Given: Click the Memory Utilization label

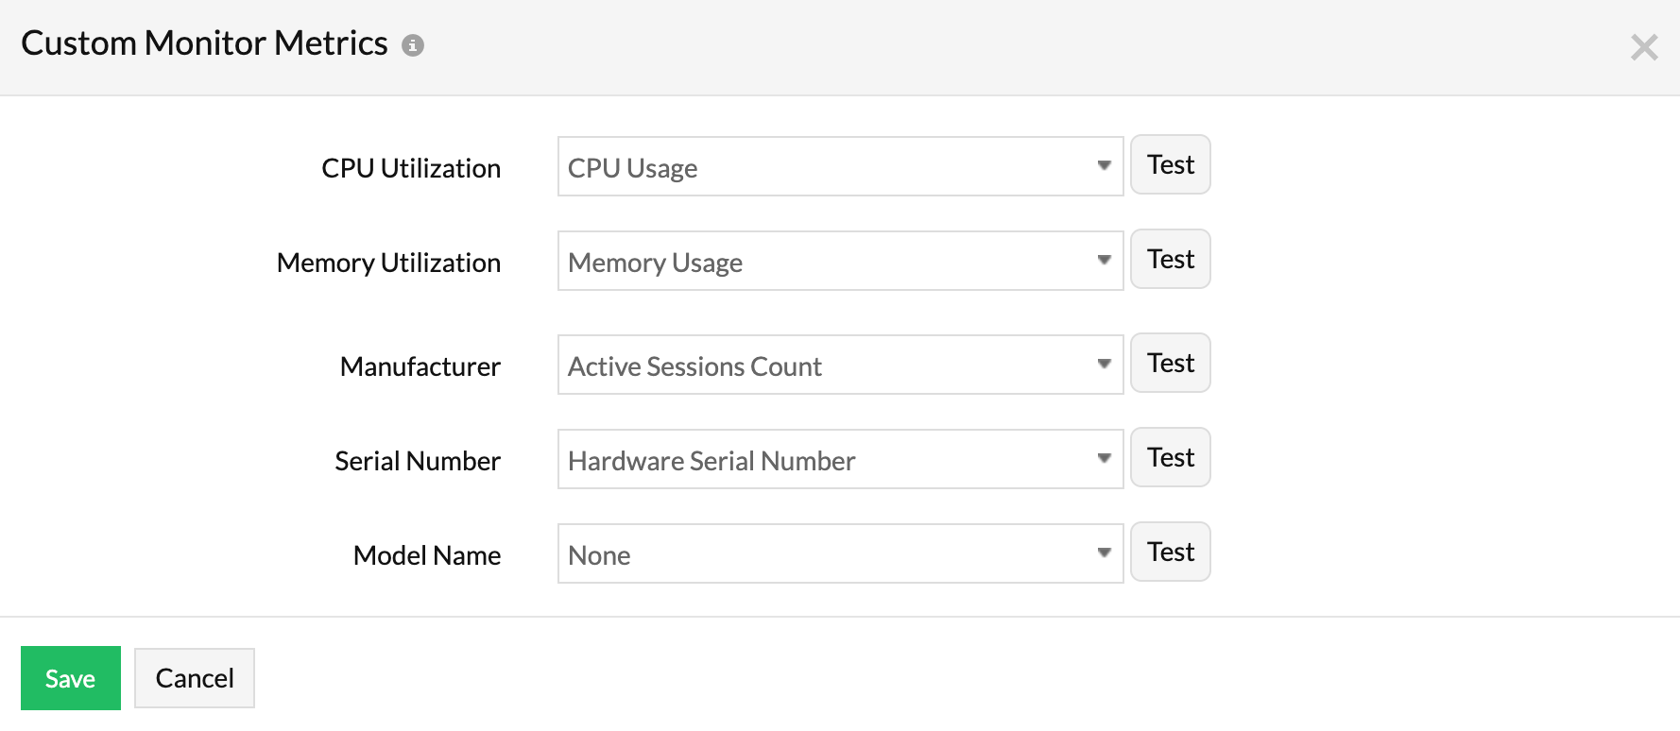Looking at the screenshot, I should coord(388,263).
